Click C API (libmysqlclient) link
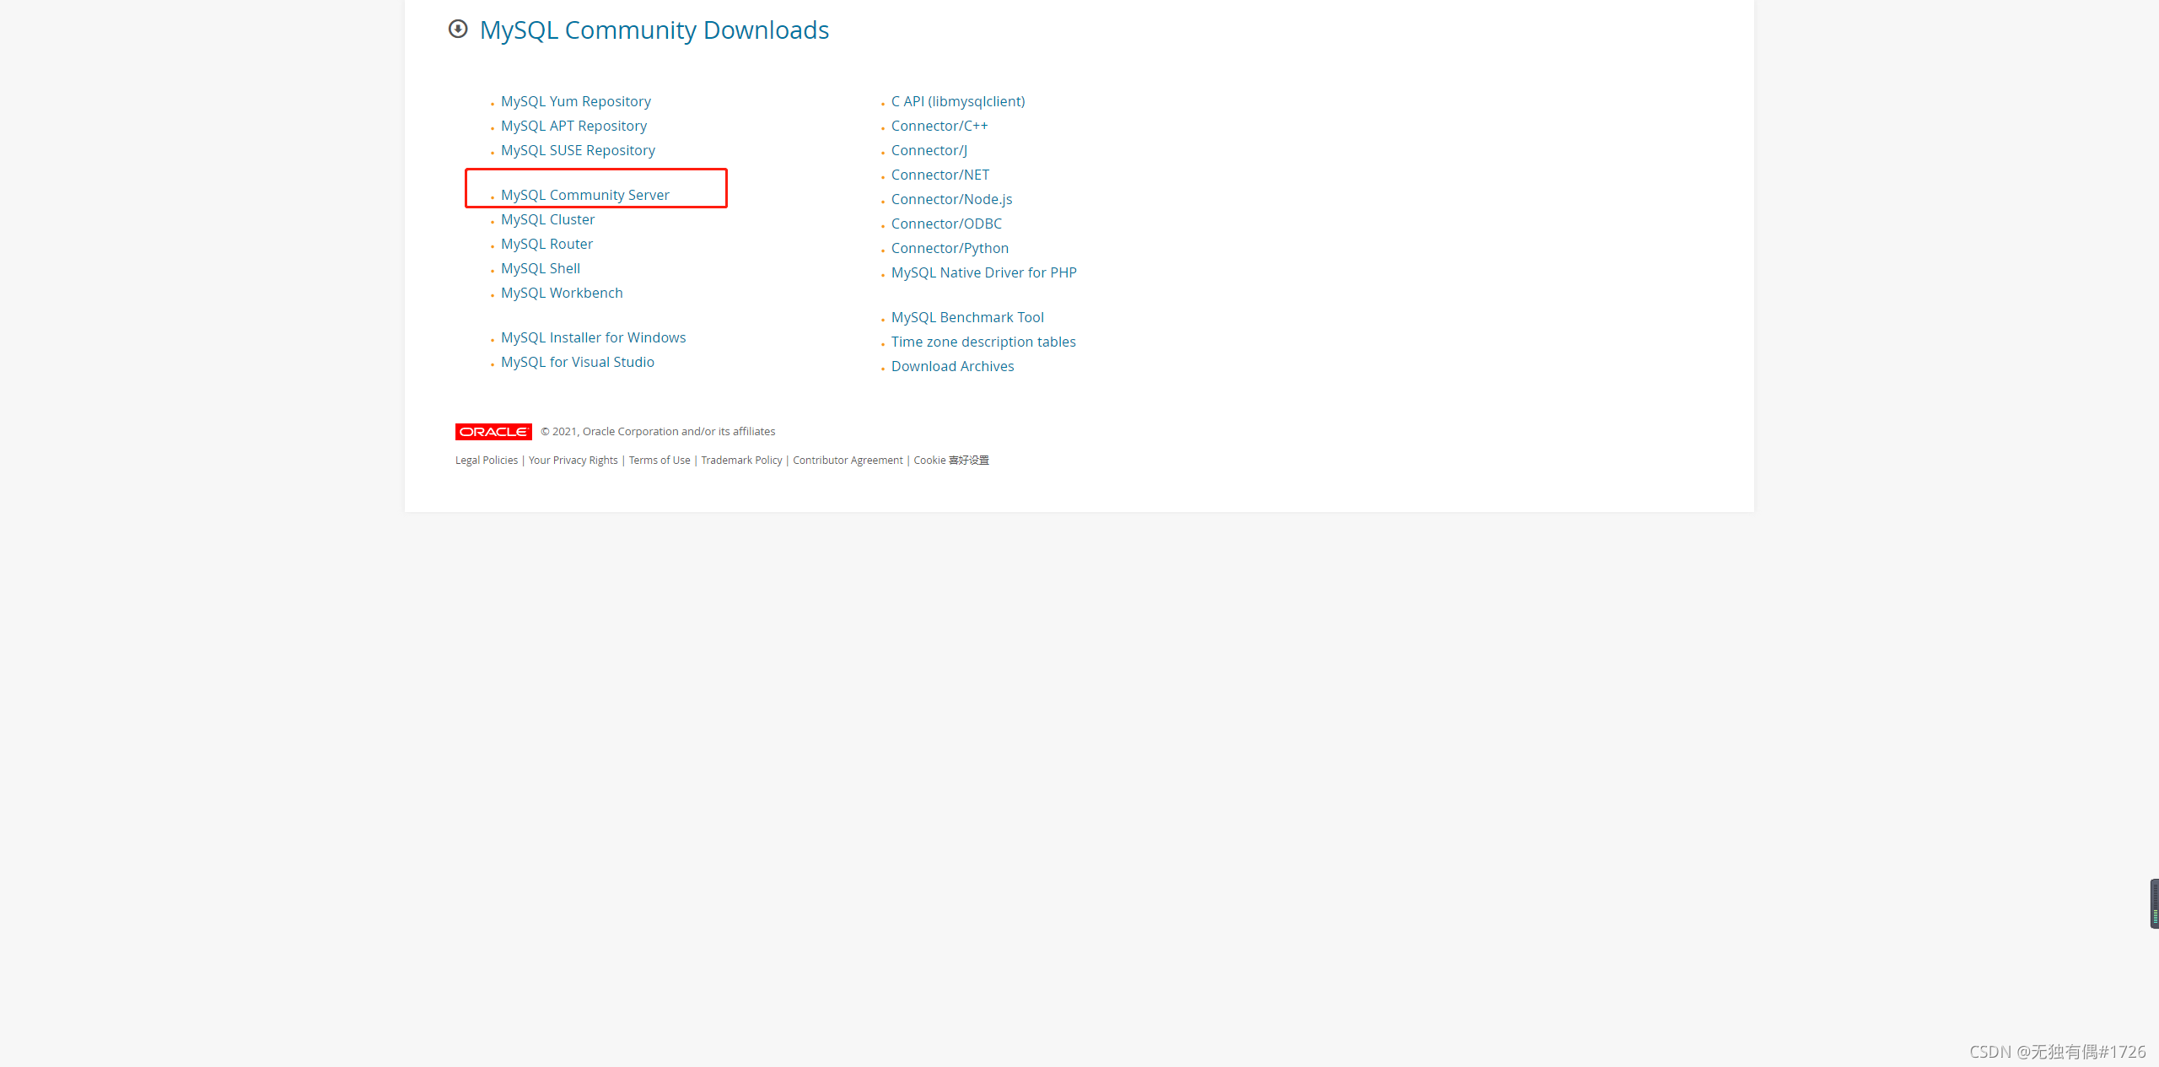Viewport: 2159px width, 1067px height. [x=958, y=101]
